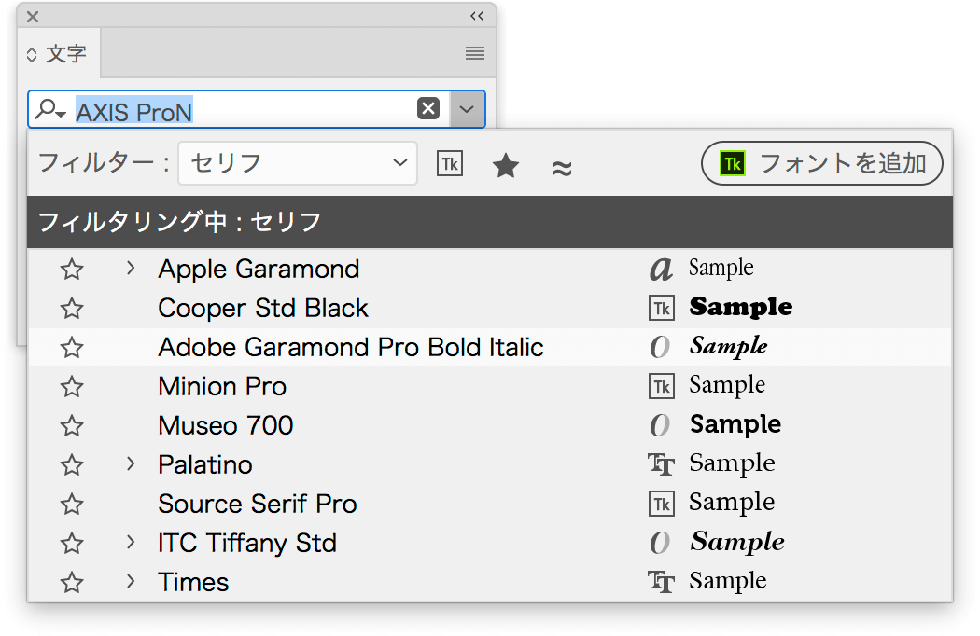Image resolution: width=980 pixels, height=636 pixels.
Task: Click TrueType icon beside Times
Action: click(661, 582)
